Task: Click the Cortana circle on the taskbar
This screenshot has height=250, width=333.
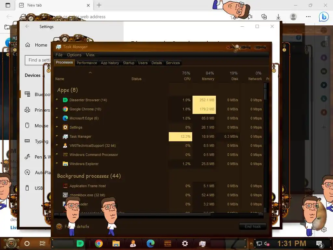Action: [27, 243]
